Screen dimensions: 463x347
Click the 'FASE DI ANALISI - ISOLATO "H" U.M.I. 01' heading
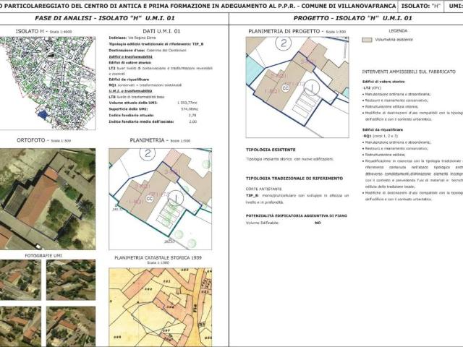coord(105,18)
